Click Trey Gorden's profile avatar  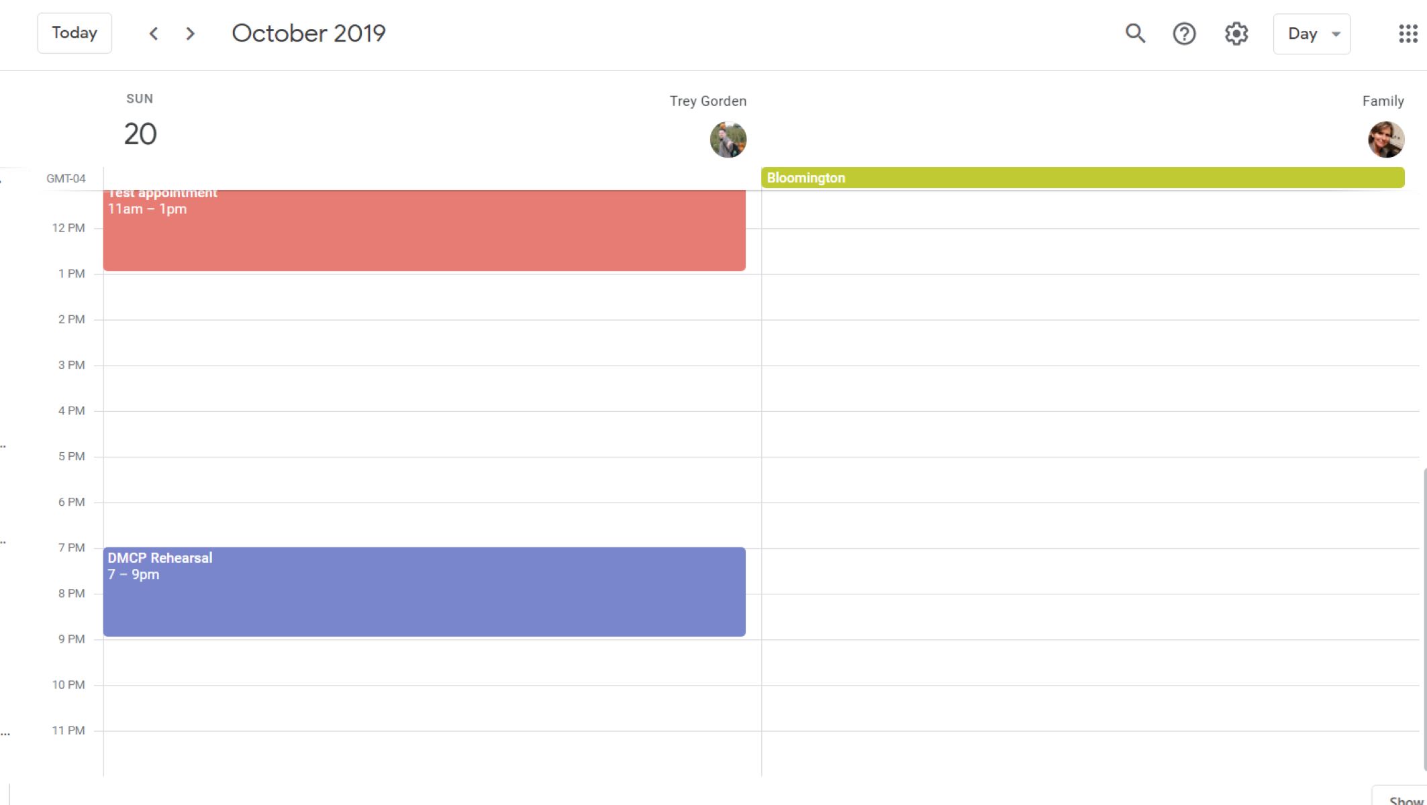(x=728, y=140)
